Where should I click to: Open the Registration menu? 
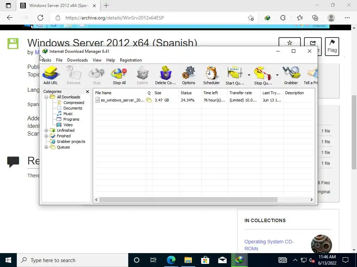[x=131, y=60]
